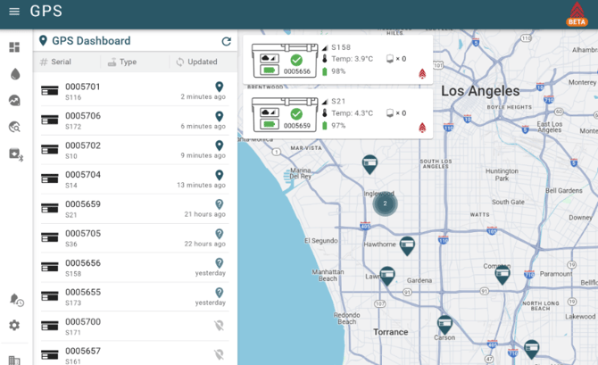Open the dashboard grid icon in sidebar
Viewport: 598px width, 365px height.
coord(14,47)
